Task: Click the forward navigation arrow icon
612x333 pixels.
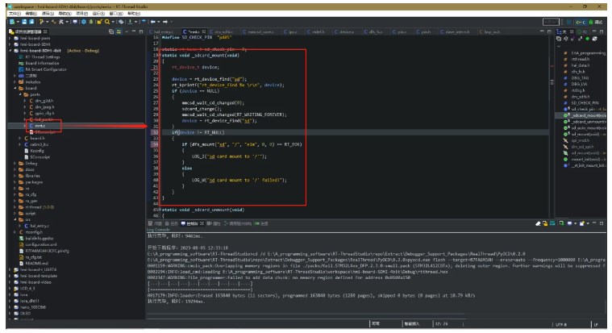Action: pyautogui.click(x=165, y=22)
